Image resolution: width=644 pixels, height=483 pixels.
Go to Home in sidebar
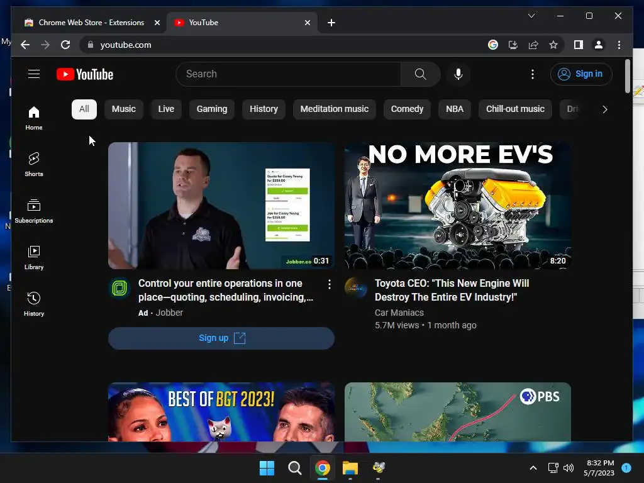pos(34,118)
